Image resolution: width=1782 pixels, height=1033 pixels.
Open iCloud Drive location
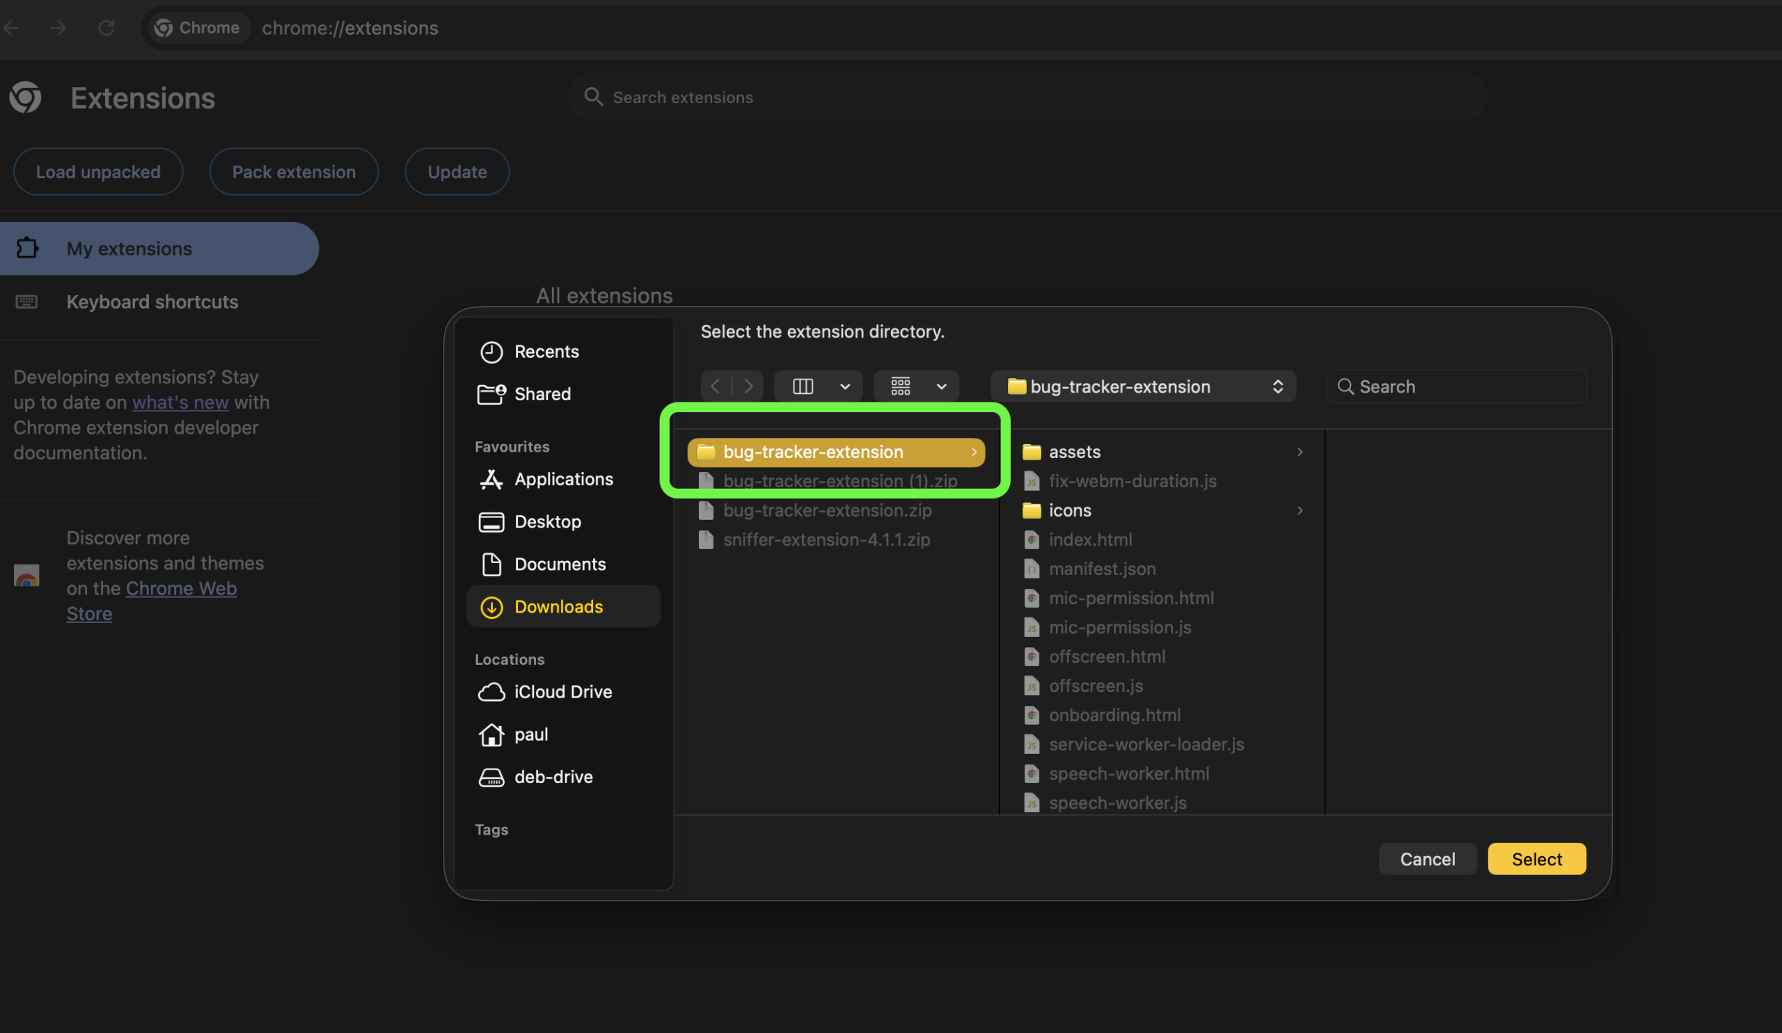[x=562, y=691]
